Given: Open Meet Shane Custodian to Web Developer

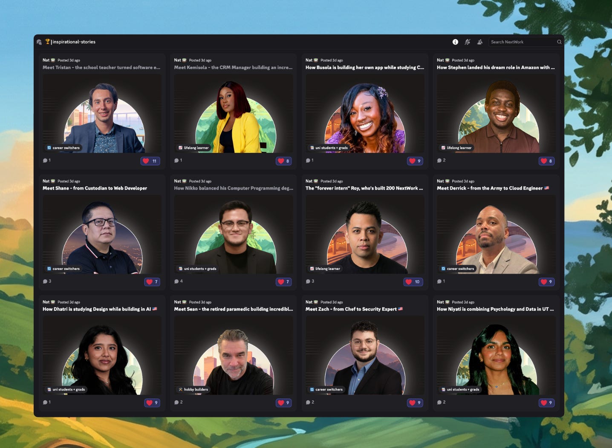Looking at the screenshot, I should tap(95, 188).
